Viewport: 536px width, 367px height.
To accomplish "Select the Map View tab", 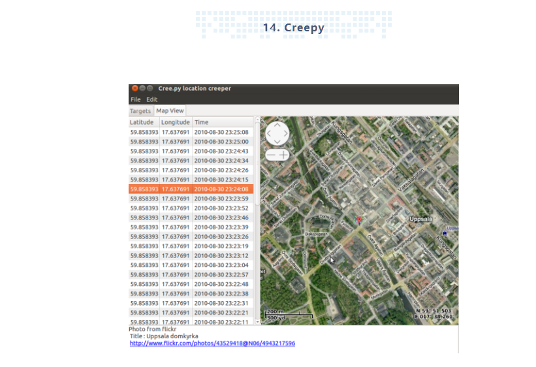I will click(170, 111).
